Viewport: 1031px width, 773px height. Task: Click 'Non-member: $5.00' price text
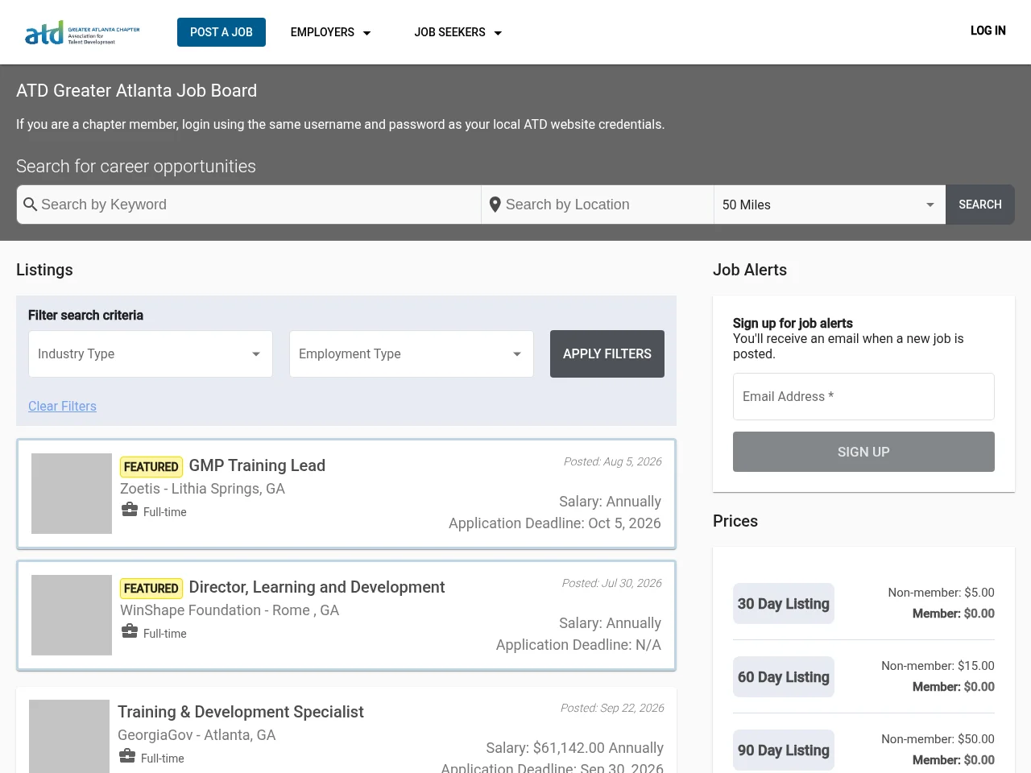(x=941, y=593)
